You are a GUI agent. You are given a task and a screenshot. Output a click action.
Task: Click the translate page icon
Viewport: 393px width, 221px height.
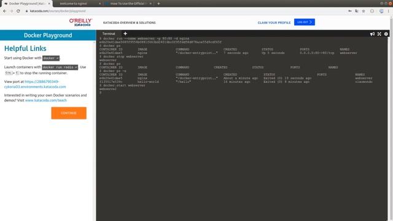point(356,11)
